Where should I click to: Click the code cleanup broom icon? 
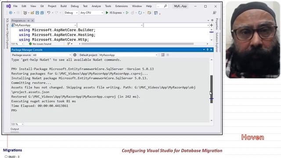(68, 44)
